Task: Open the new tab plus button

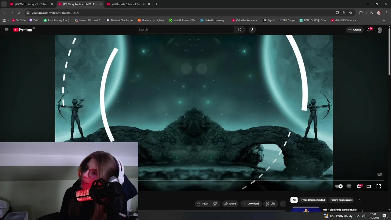Action: point(156,4)
